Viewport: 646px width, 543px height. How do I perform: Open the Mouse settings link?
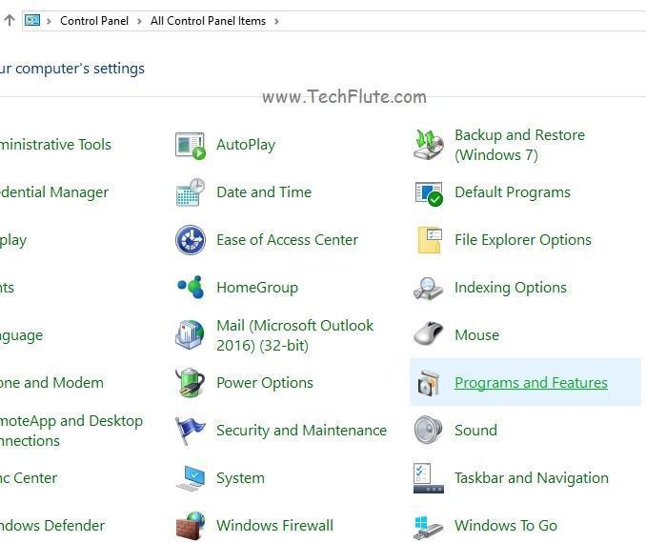[x=476, y=335]
